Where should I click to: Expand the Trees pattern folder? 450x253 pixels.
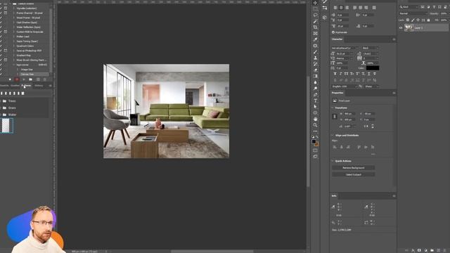point(1,101)
